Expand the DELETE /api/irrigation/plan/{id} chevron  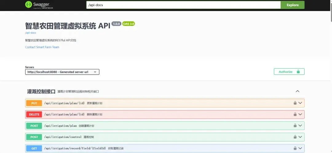click(300, 114)
